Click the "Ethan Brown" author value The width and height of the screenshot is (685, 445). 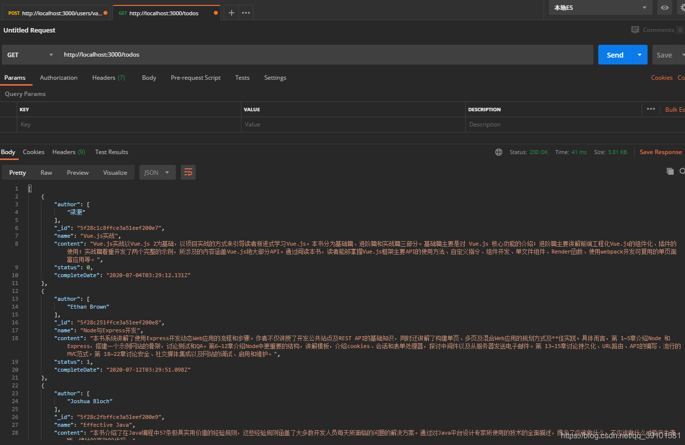click(x=88, y=307)
